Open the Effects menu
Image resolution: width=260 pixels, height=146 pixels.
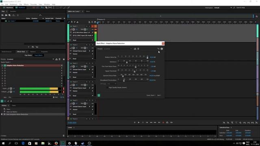coord(26,4)
